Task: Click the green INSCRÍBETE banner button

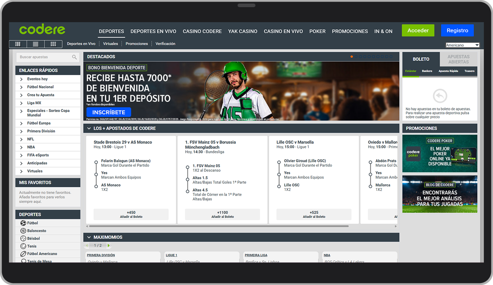Action: click(108, 112)
